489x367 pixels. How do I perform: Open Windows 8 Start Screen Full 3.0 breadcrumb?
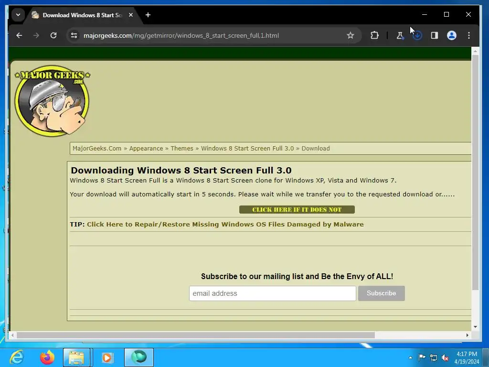tap(247, 149)
